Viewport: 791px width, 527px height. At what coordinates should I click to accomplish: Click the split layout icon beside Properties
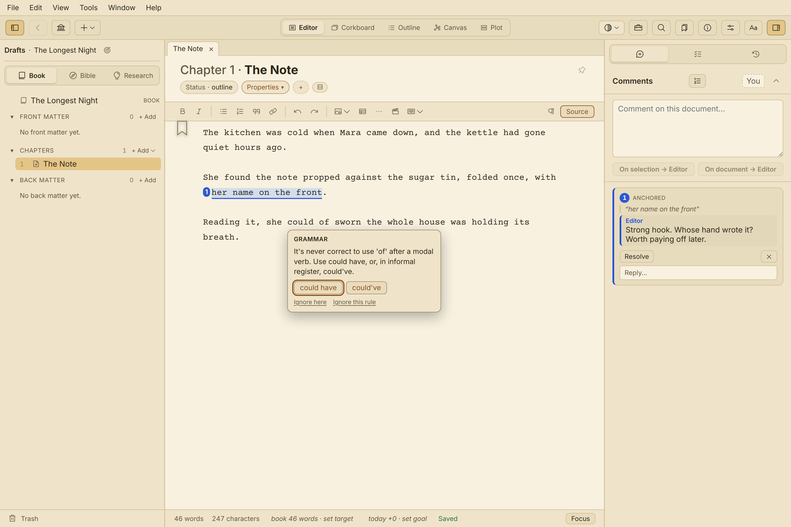pos(320,87)
